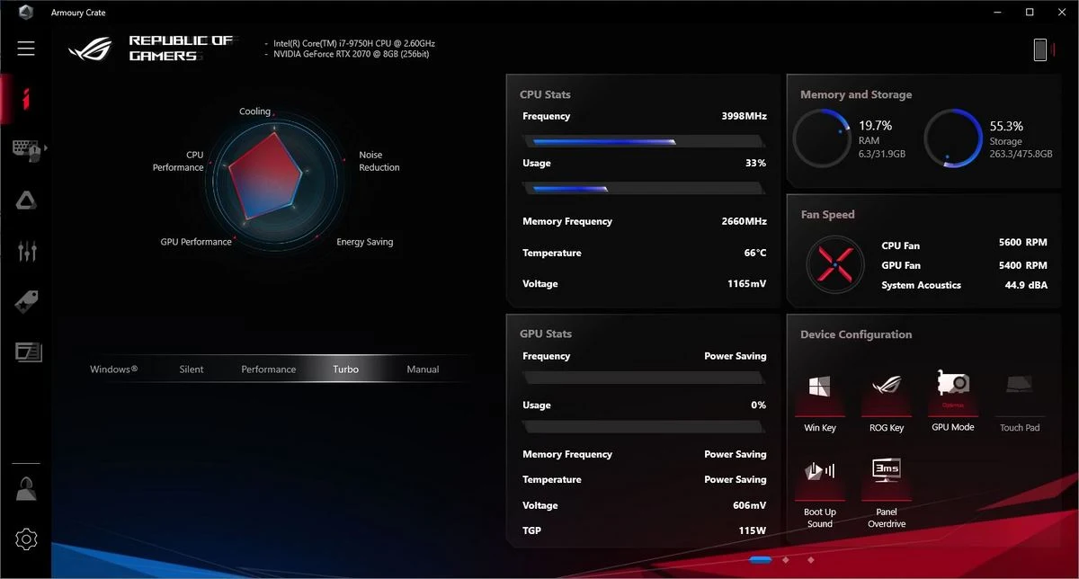The width and height of the screenshot is (1079, 579).
Task: Click the Energy Saving radar label
Action: (x=364, y=242)
